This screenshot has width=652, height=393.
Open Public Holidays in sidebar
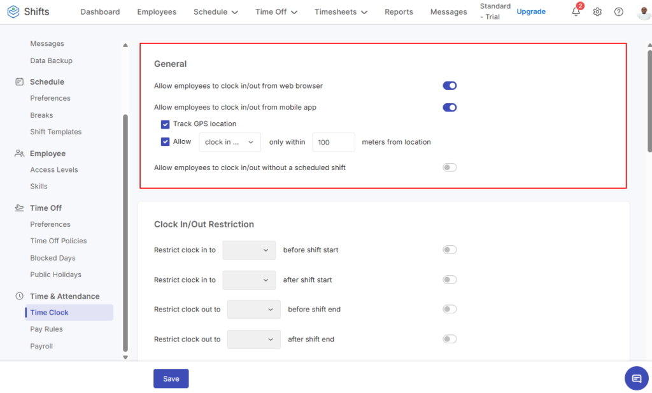[55, 275]
